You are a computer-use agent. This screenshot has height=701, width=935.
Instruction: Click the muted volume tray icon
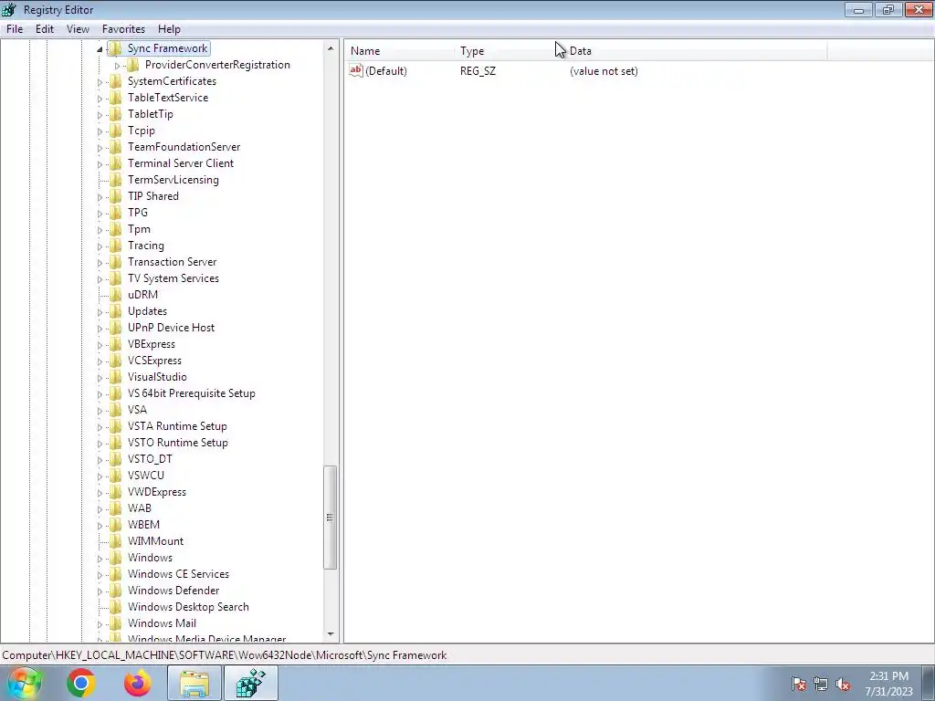click(843, 685)
